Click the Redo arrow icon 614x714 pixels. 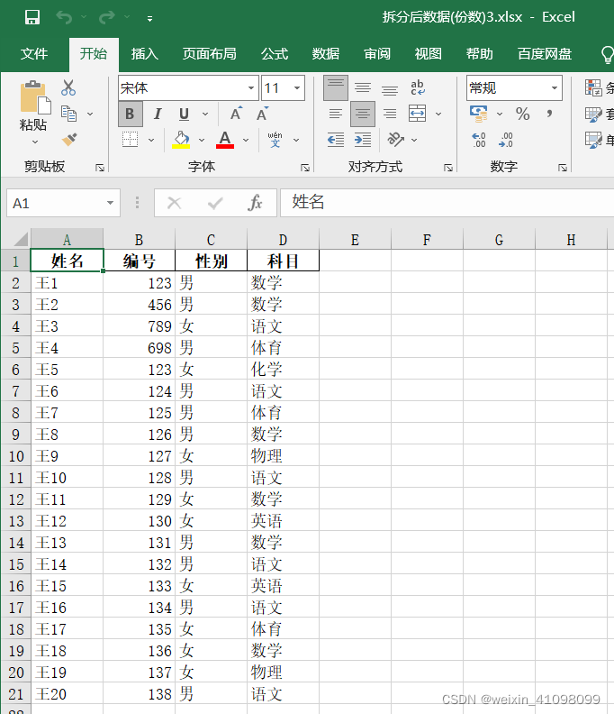coord(107,17)
